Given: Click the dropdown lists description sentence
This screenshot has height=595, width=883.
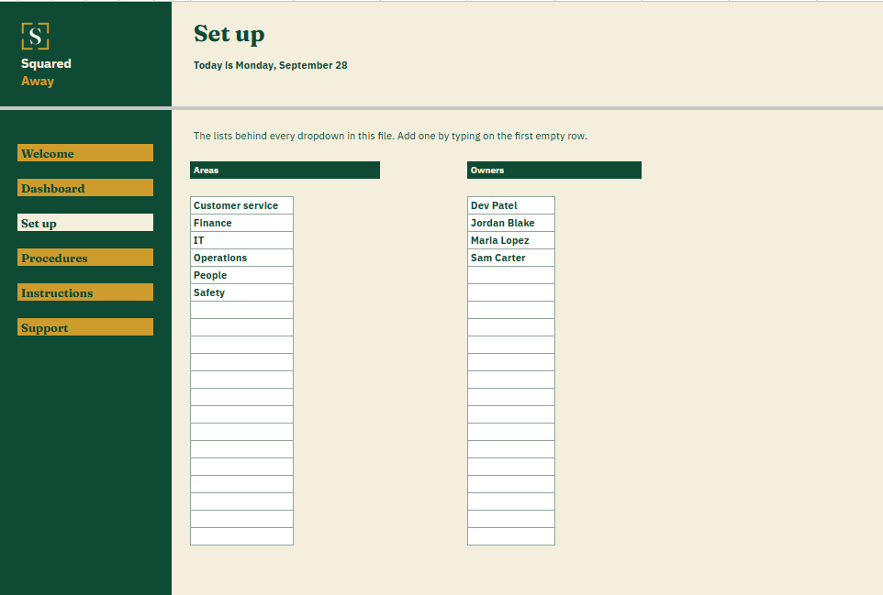Looking at the screenshot, I should [390, 136].
